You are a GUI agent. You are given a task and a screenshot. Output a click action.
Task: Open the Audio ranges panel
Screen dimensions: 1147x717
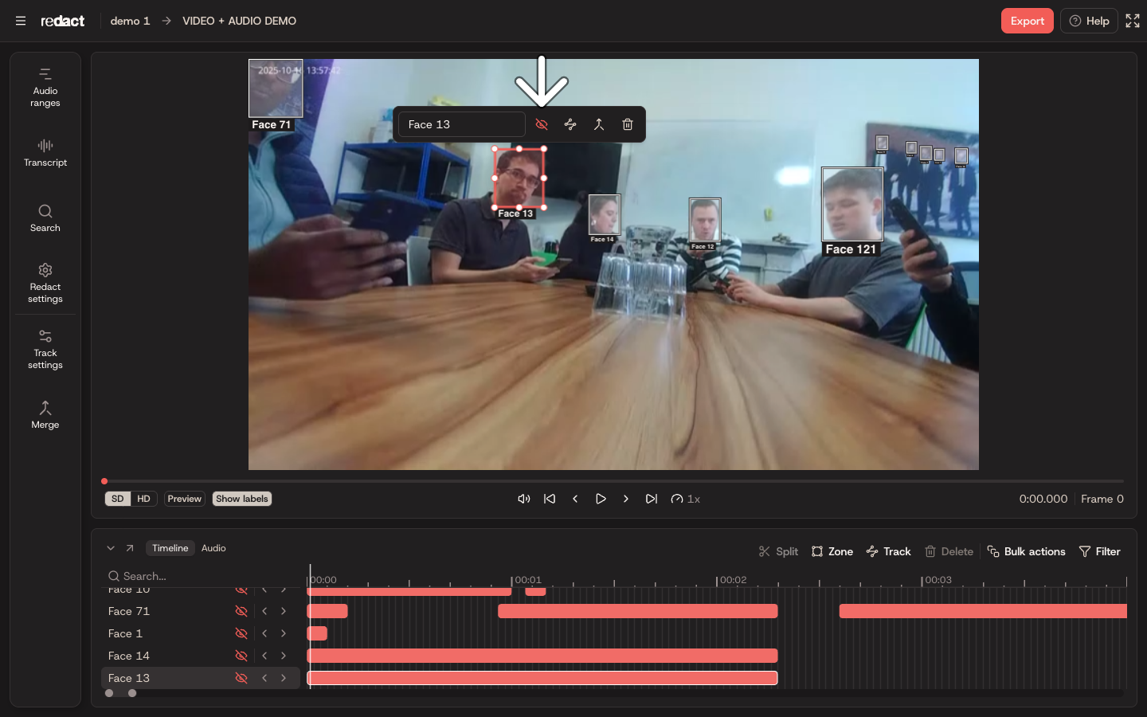45,87
